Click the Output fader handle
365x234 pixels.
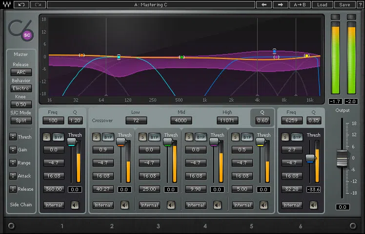pyautogui.click(x=342, y=158)
